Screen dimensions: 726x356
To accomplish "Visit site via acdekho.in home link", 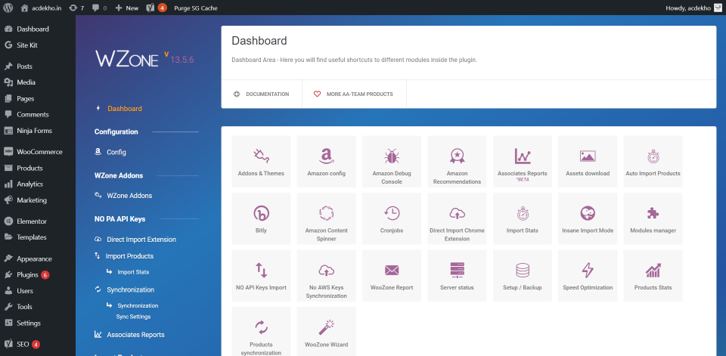I will point(41,8).
